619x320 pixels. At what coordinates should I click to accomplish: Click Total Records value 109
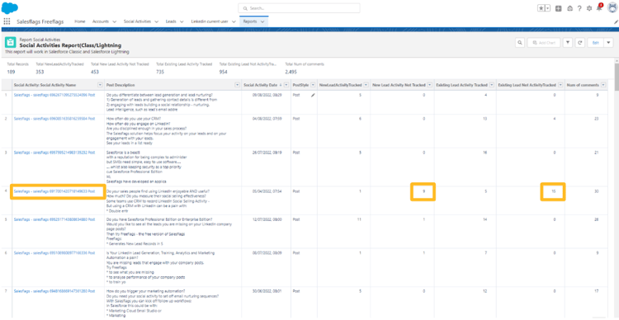(11, 72)
